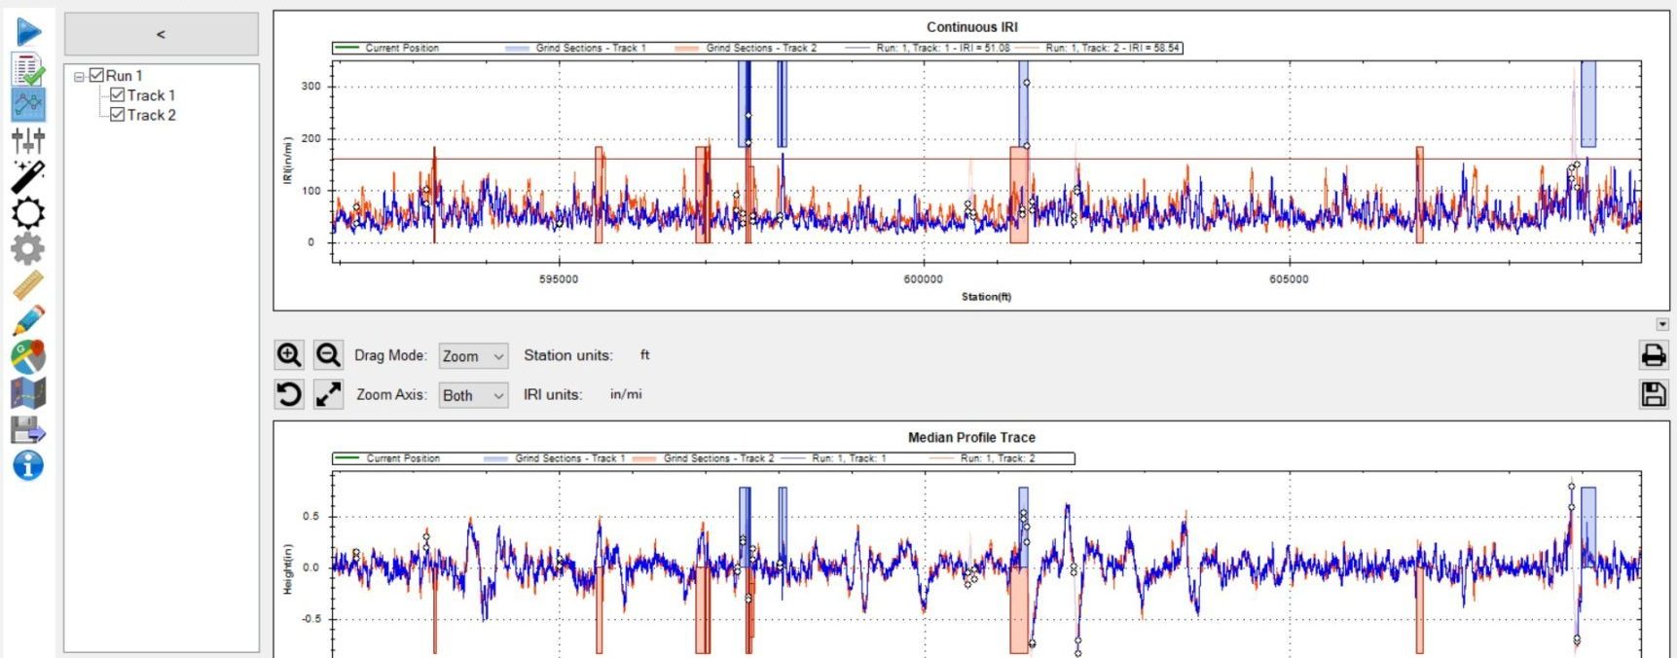1677x658 pixels.
Task: Open the Drag Mode dropdown
Action: (x=473, y=356)
